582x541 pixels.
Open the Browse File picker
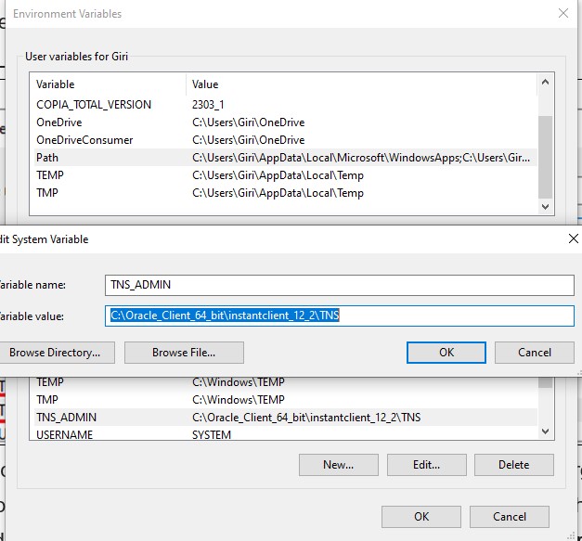(x=184, y=352)
